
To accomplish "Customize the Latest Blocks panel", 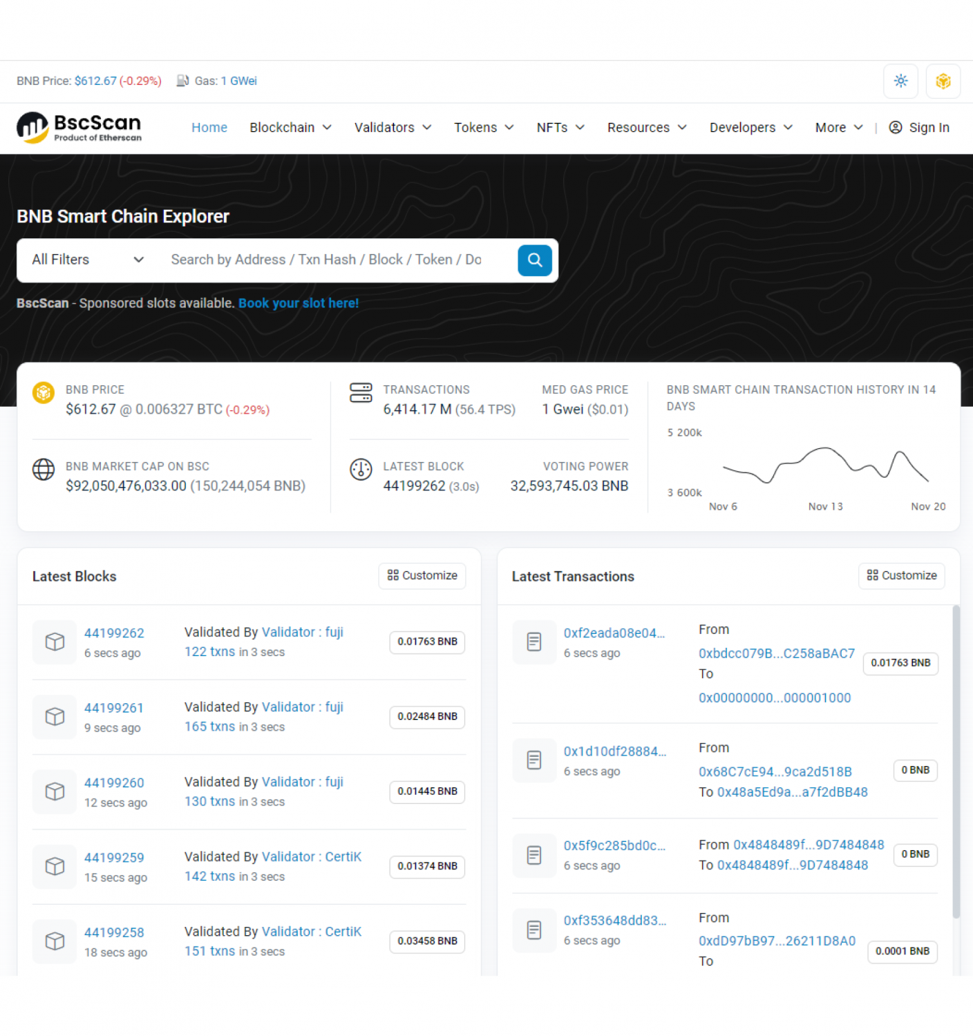I will click(422, 575).
